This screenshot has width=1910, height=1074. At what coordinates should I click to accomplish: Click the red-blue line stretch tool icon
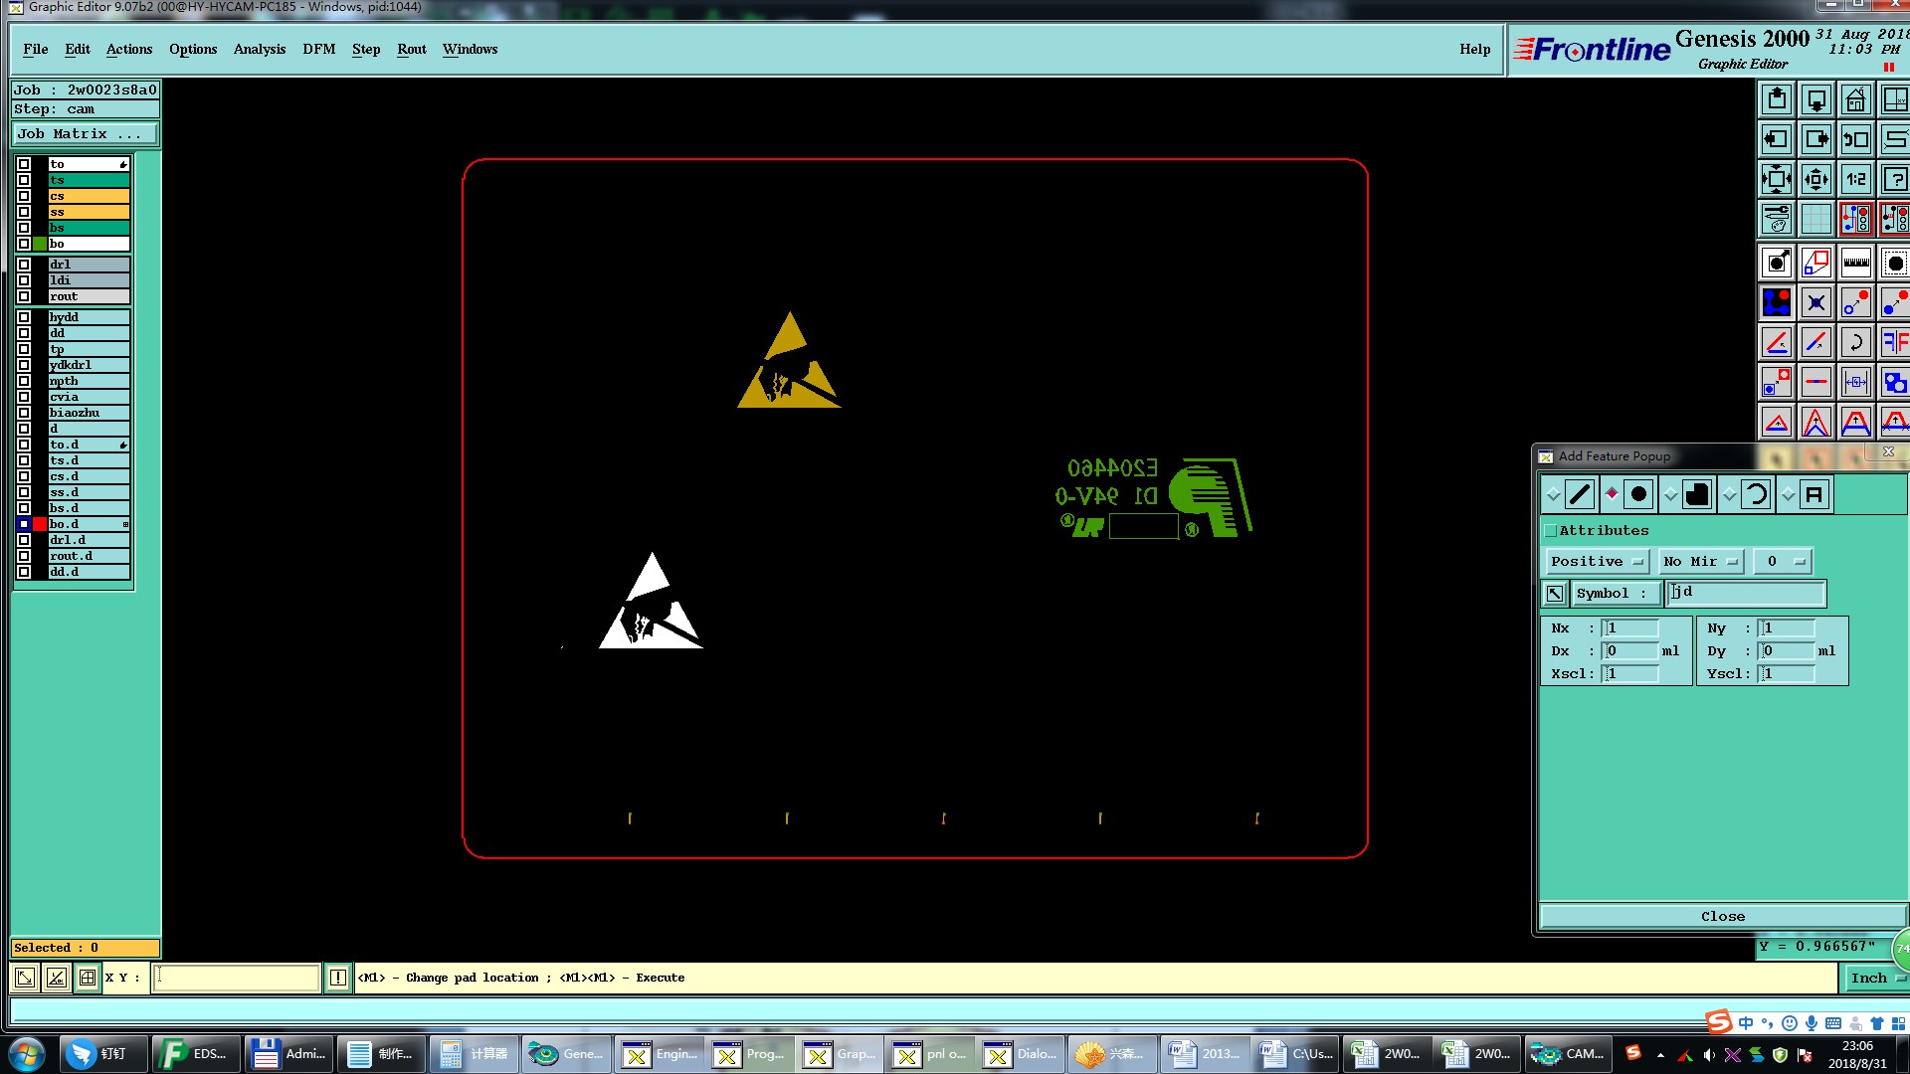click(x=1816, y=382)
